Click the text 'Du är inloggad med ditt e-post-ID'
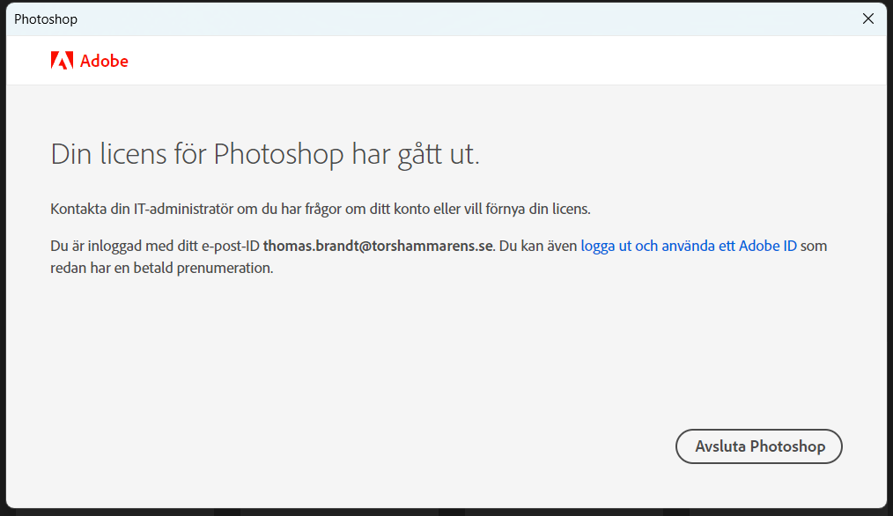893x516 pixels. [155, 246]
